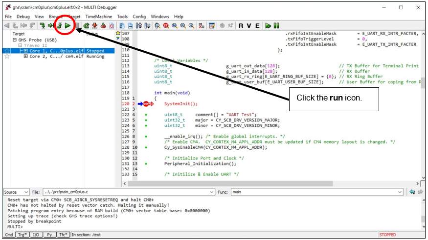Click the MULTI> command prompt line
The image size is (428, 240).
[15, 227]
